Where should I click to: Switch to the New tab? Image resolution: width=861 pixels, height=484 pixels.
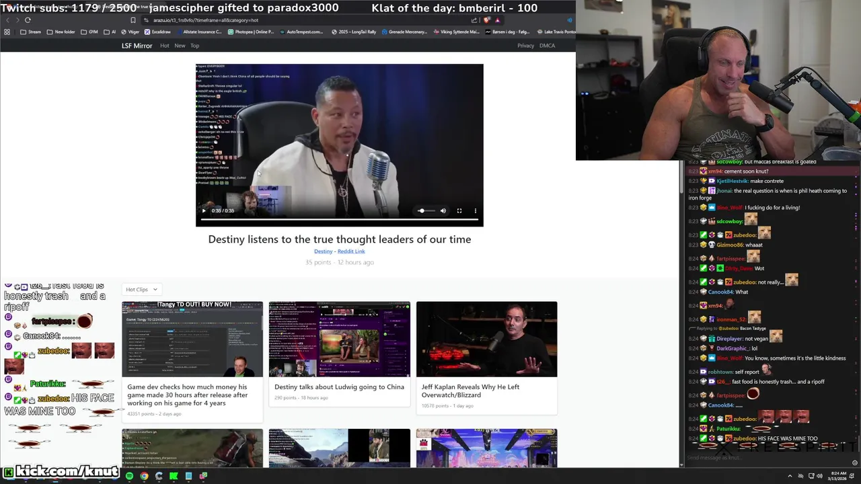point(180,46)
